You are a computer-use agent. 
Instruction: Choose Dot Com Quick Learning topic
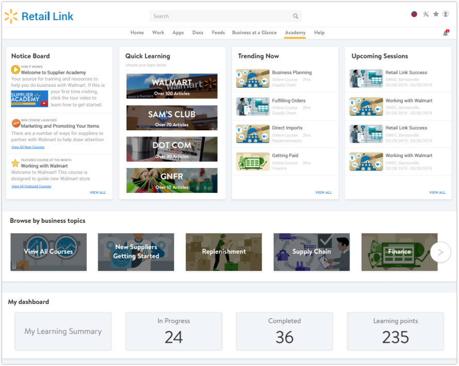tap(172, 149)
